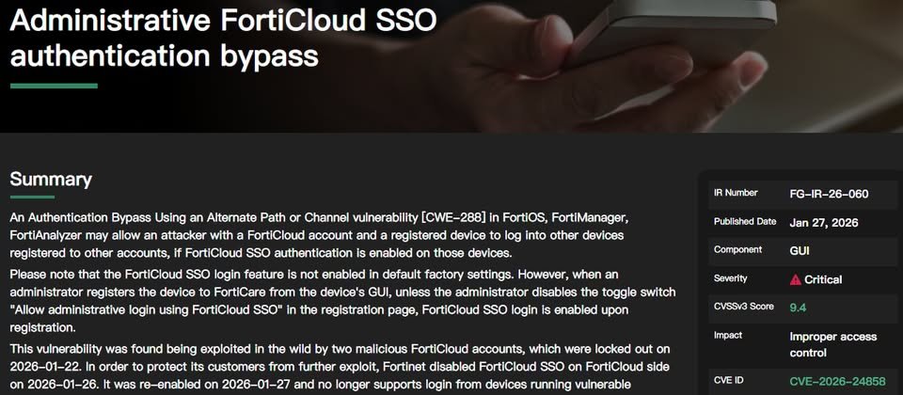The image size is (903, 395).
Task: Click the CVE ID label
Action: click(728, 380)
